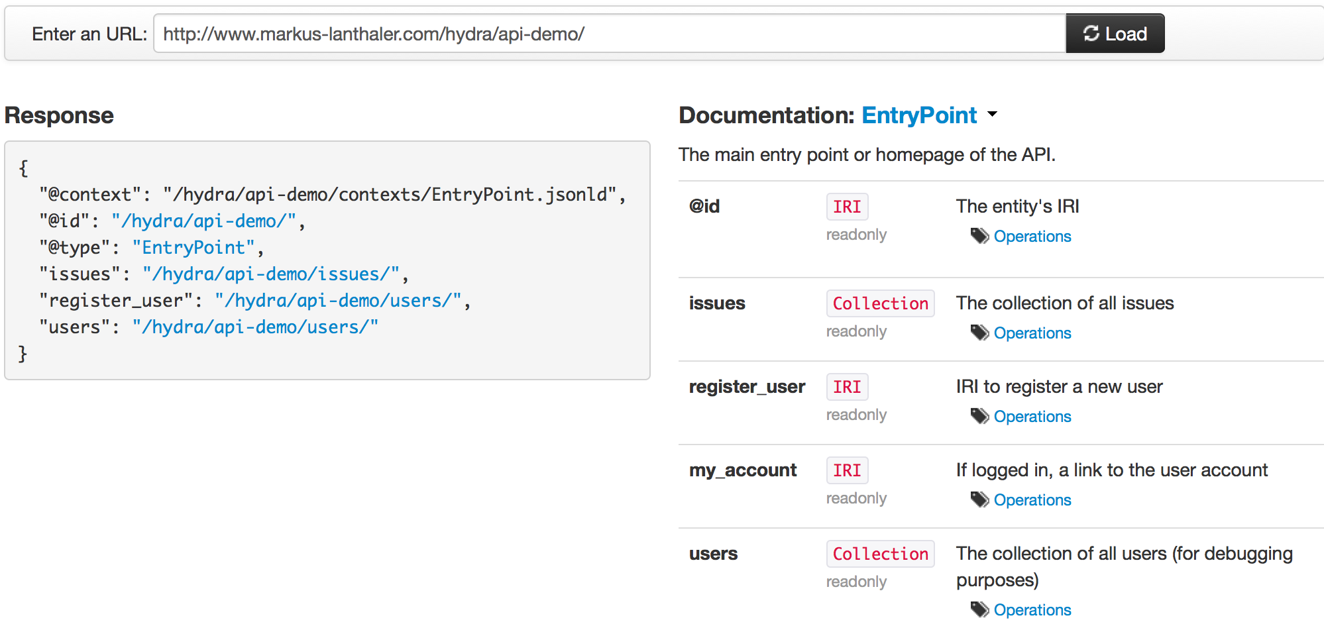The height and width of the screenshot is (632, 1324).
Task: Click the tag icon in the issues row
Action: (979, 333)
